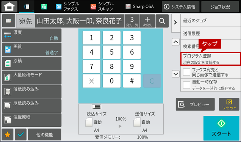The image size is (241, 142).
Task: Tap keypad asterisk key
Action: (91, 81)
